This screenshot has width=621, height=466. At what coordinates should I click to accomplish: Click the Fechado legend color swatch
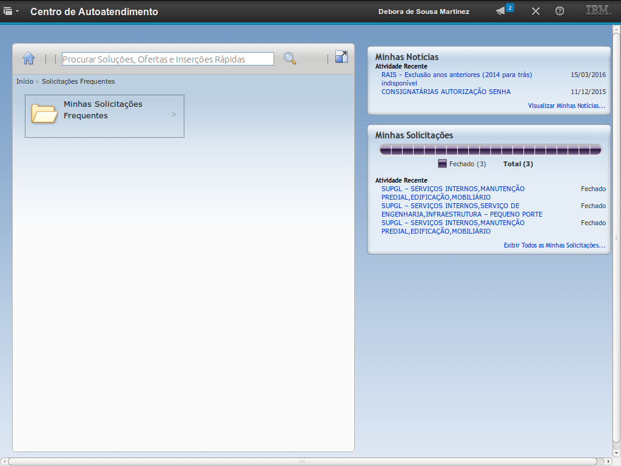tap(442, 164)
